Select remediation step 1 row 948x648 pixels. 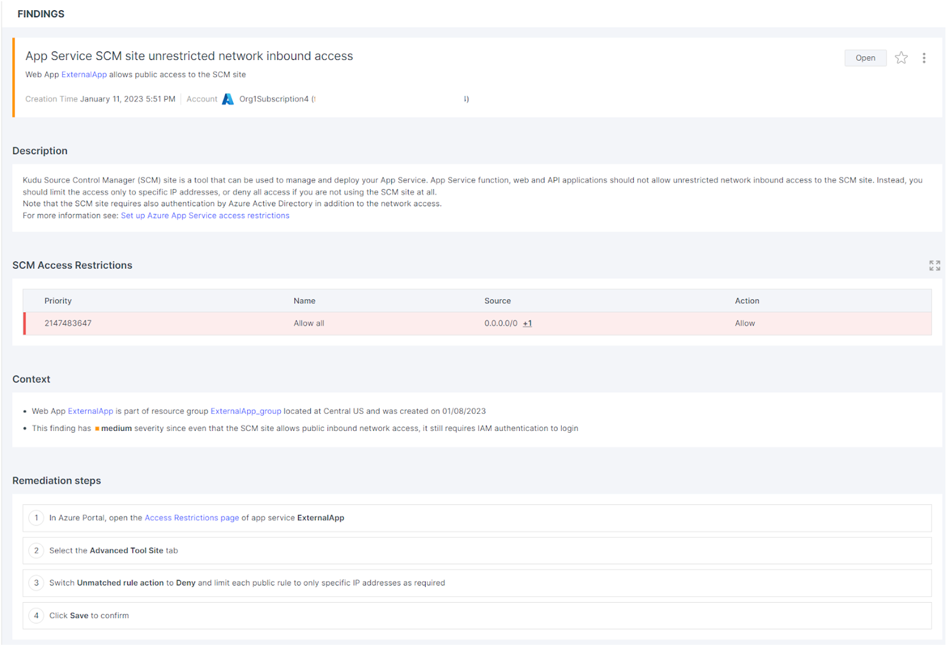[477, 518]
